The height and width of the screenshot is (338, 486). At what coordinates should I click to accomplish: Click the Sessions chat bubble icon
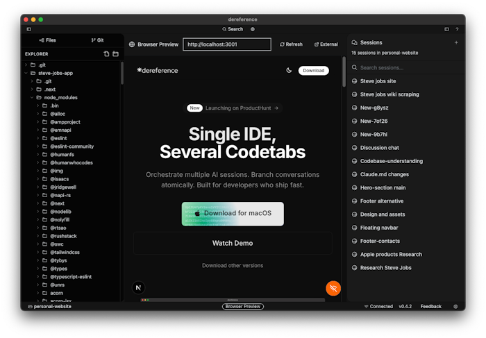[x=354, y=42]
